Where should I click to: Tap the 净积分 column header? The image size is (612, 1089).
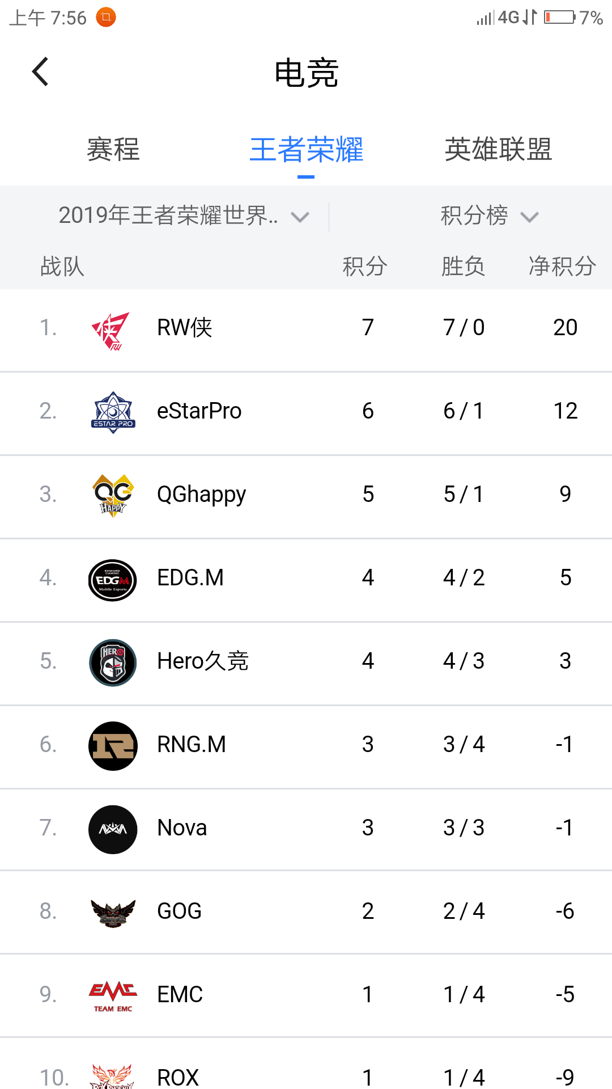tap(562, 266)
